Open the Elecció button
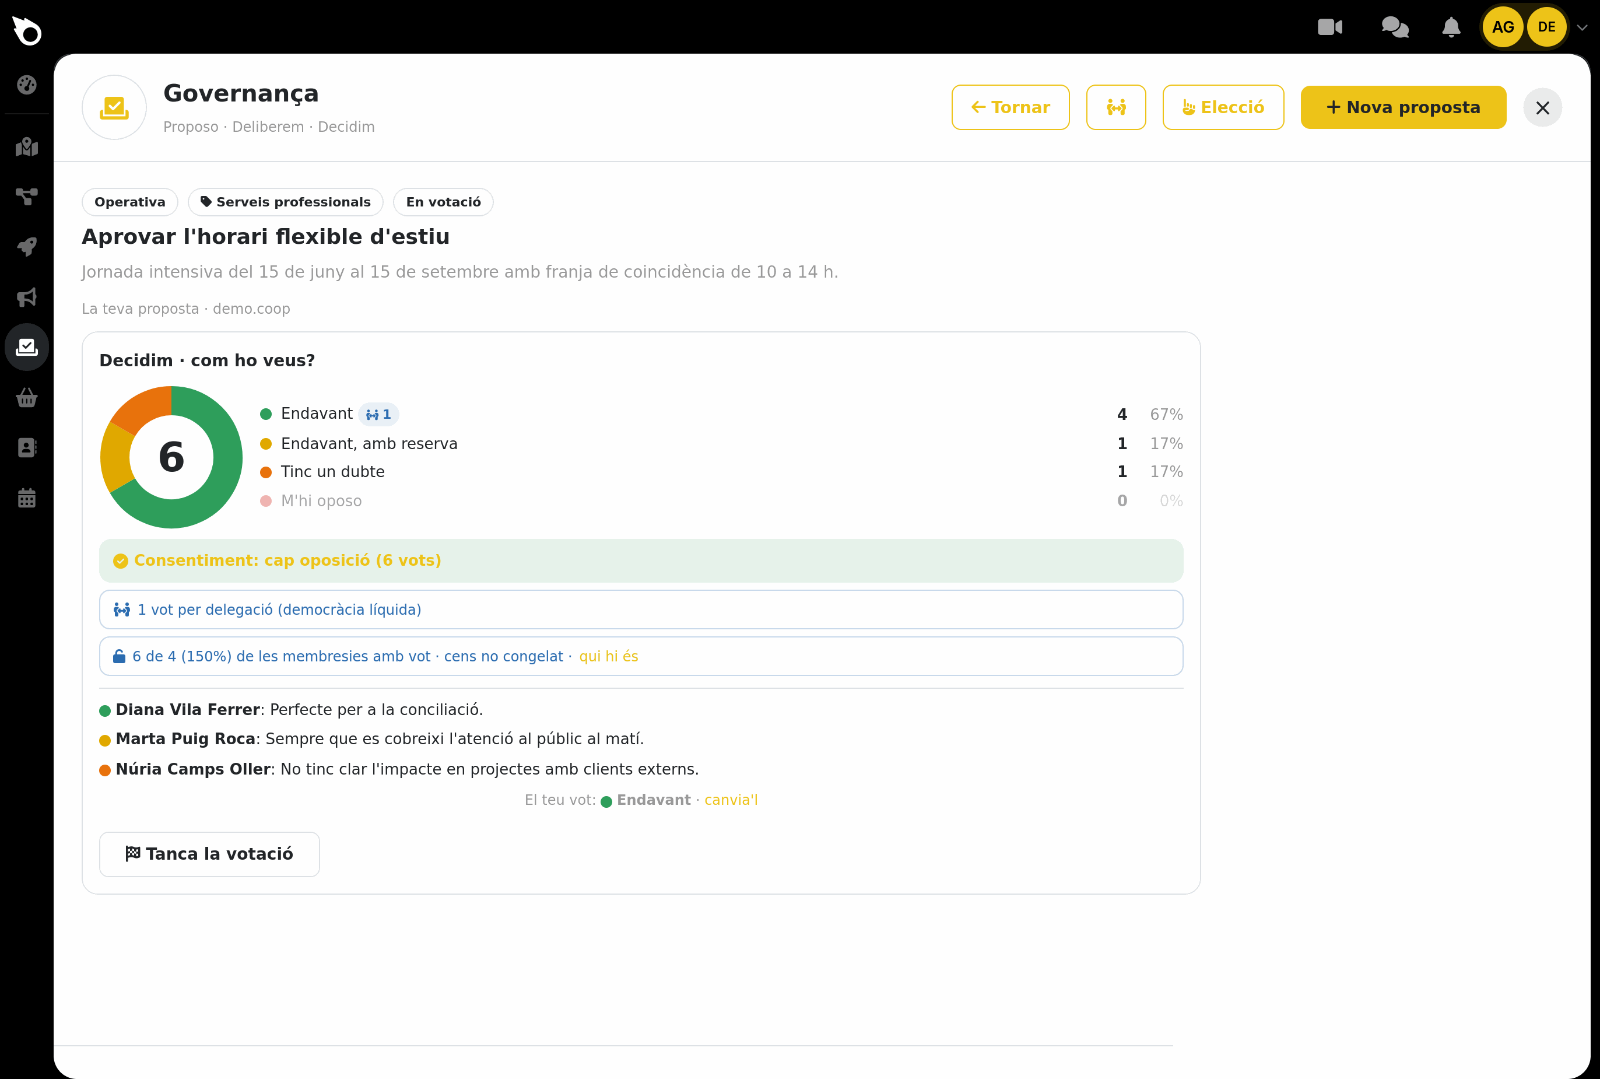 pyautogui.click(x=1223, y=107)
